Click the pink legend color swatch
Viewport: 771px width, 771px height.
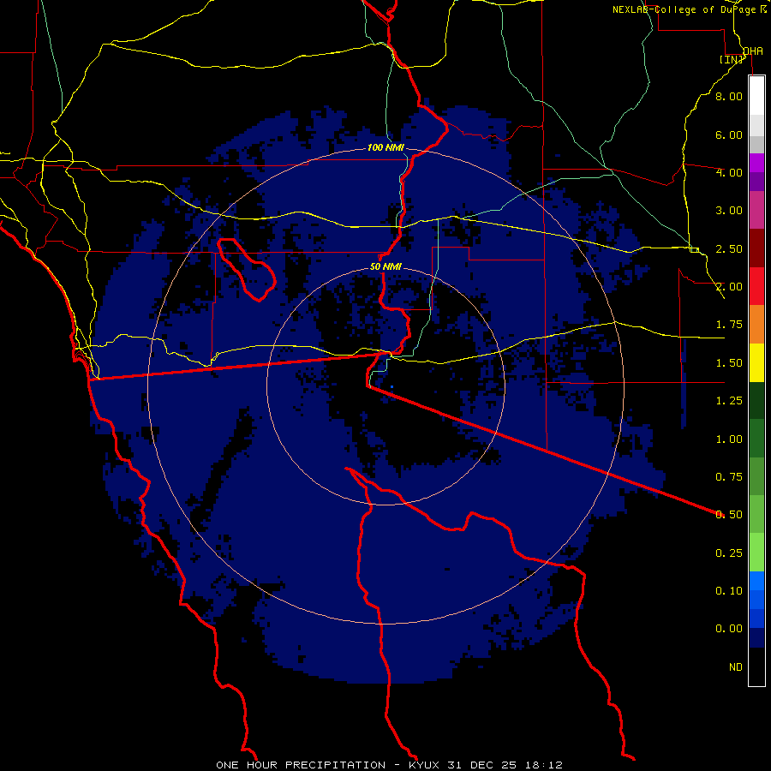click(756, 210)
